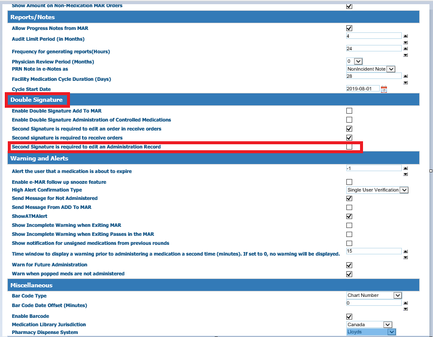Viewport: 433px width, 337px height.
Task: Check Second Signature to edit Administration Record
Action: coord(349,147)
